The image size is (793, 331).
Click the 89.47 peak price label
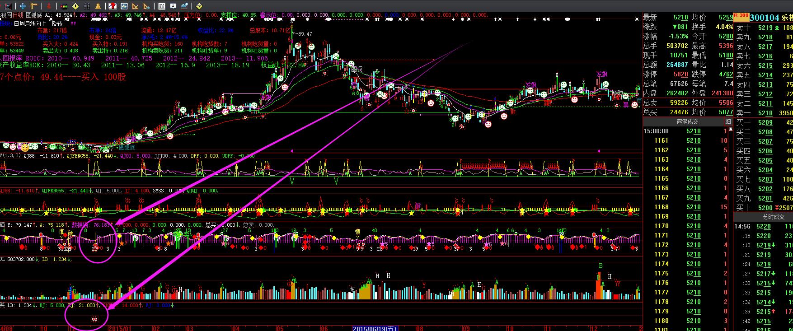pyautogui.click(x=305, y=34)
